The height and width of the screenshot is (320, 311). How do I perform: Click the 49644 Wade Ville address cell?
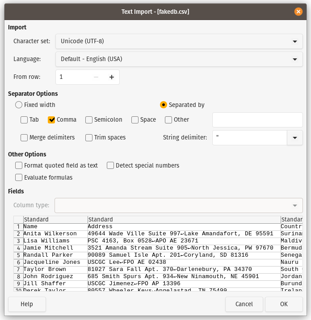point(184,234)
